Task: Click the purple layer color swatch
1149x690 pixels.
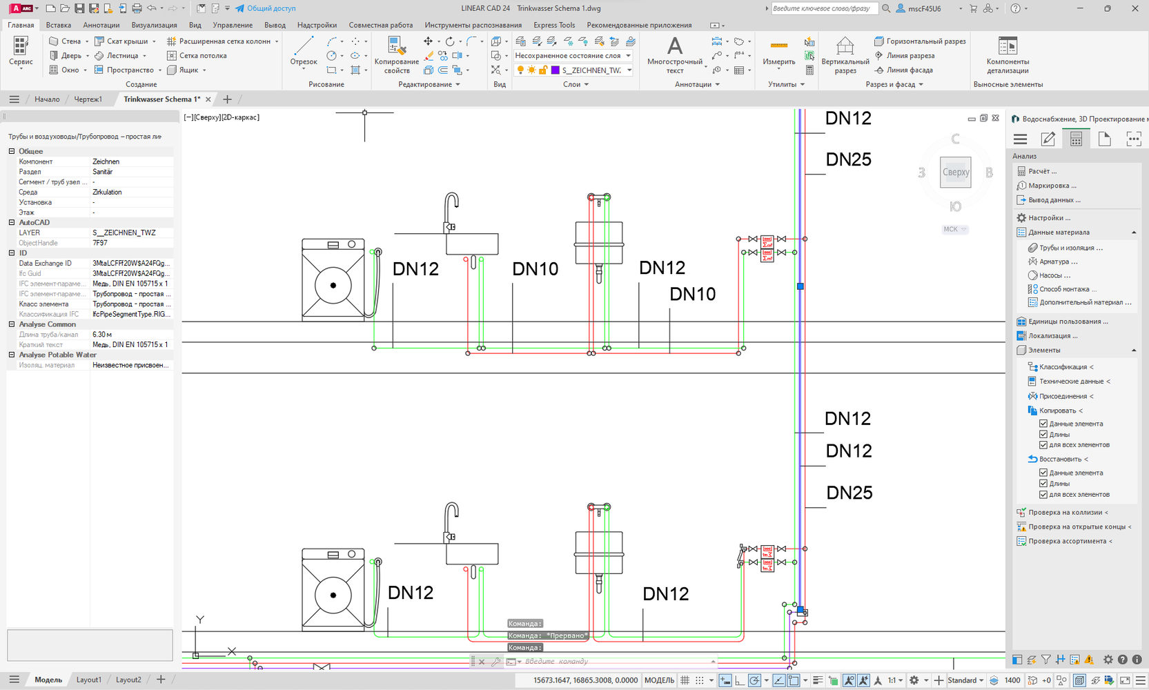Action: [555, 70]
